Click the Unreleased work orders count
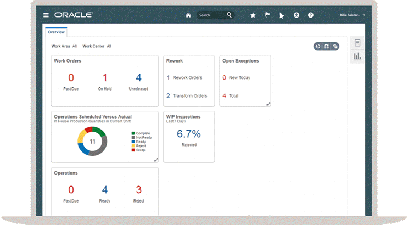Screen dimensions: 408x225 (138, 78)
